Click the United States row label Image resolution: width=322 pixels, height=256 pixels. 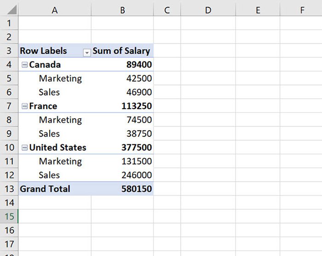[57, 148]
